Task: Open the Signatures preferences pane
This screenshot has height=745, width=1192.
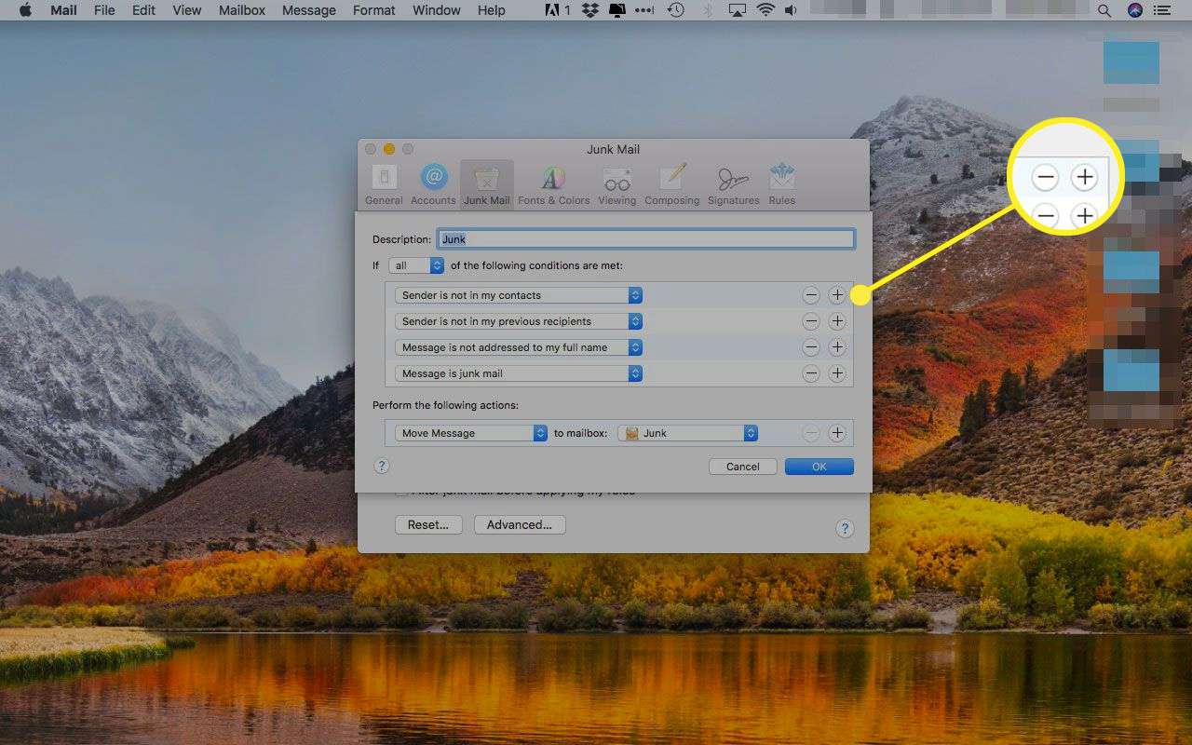Action: coord(733,183)
